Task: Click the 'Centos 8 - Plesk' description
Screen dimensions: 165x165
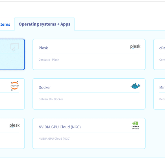Action: pyautogui.click(x=49, y=60)
